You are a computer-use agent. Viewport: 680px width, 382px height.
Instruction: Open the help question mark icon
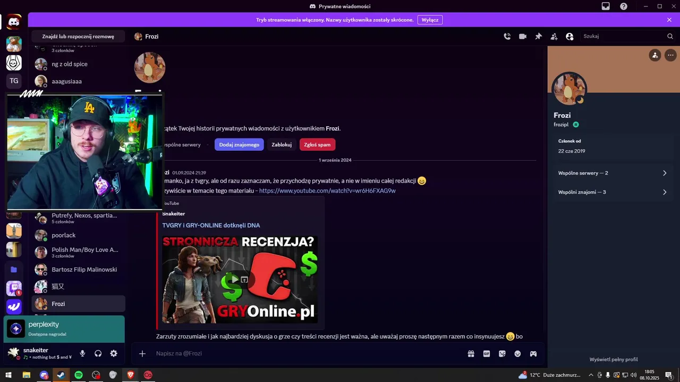pyautogui.click(x=624, y=6)
